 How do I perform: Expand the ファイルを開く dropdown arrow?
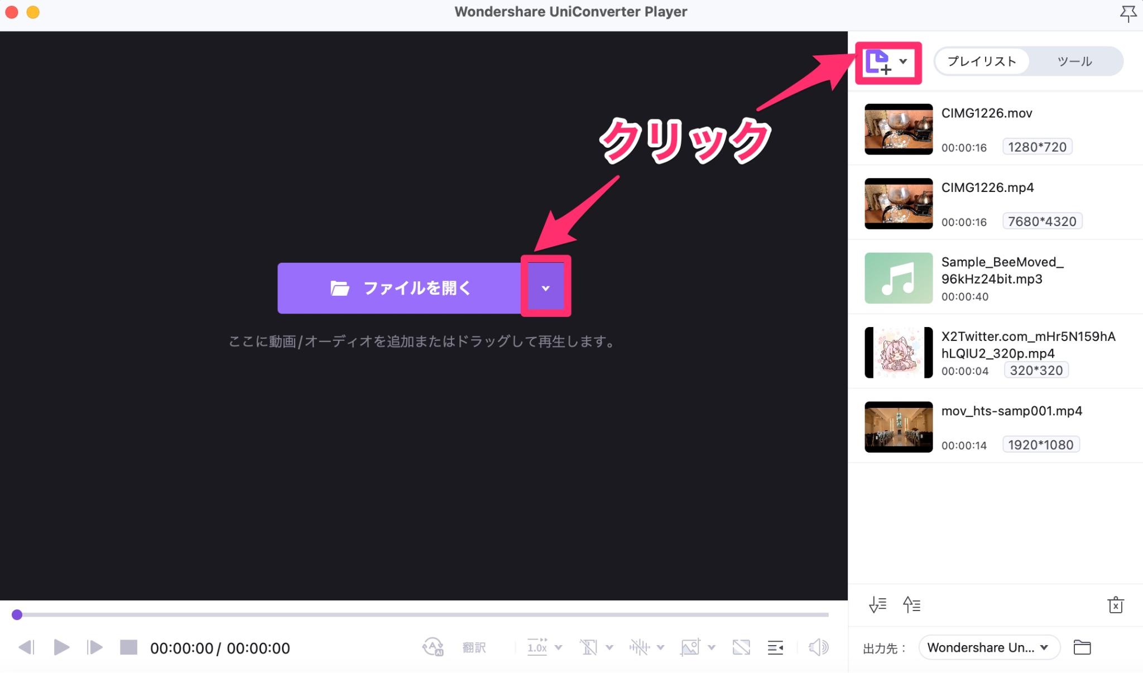[x=546, y=288]
